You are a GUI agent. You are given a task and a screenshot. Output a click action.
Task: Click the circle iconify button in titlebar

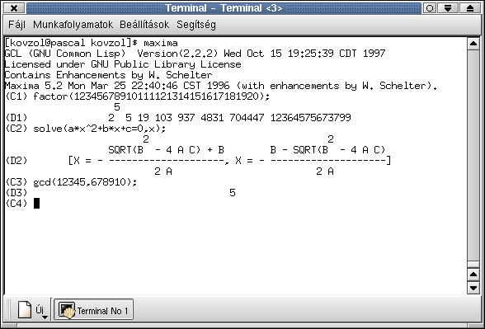[430, 7]
